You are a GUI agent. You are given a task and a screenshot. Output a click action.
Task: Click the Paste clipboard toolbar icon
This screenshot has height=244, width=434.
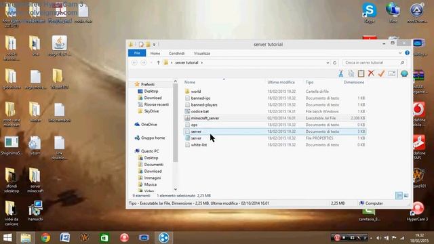(x=361, y=74)
